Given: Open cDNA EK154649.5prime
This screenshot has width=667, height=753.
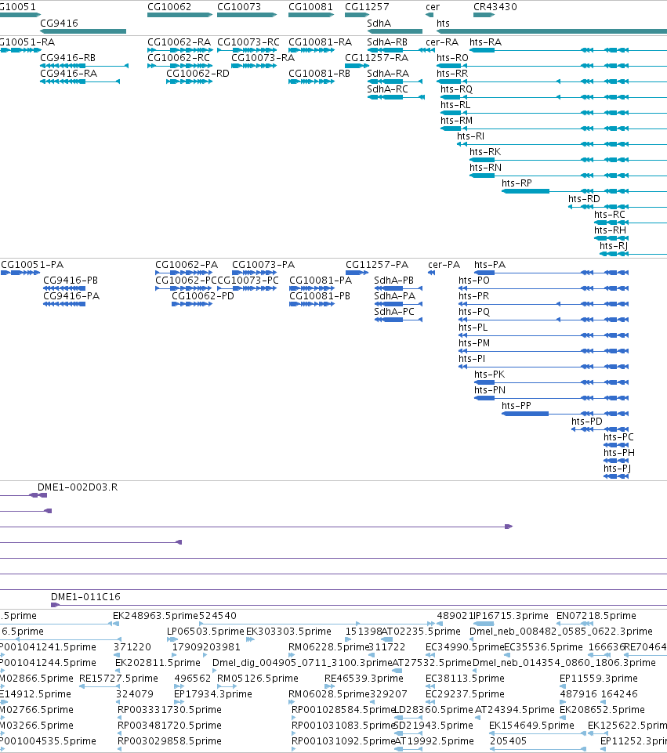Looking at the screenshot, I should (x=531, y=725).
